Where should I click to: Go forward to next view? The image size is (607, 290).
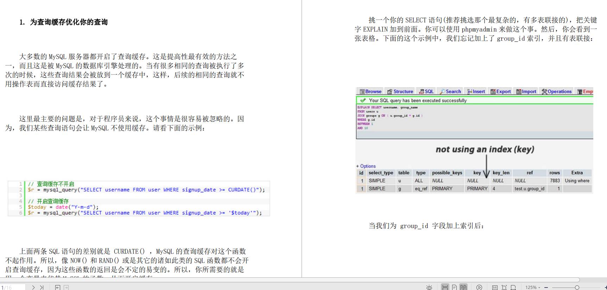coord(66,287)
